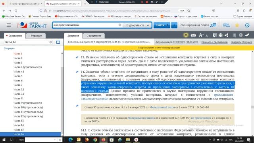Open document warning info icon
Screen dimensions: 254x143
pyautogui.click(x=241, y=35)
